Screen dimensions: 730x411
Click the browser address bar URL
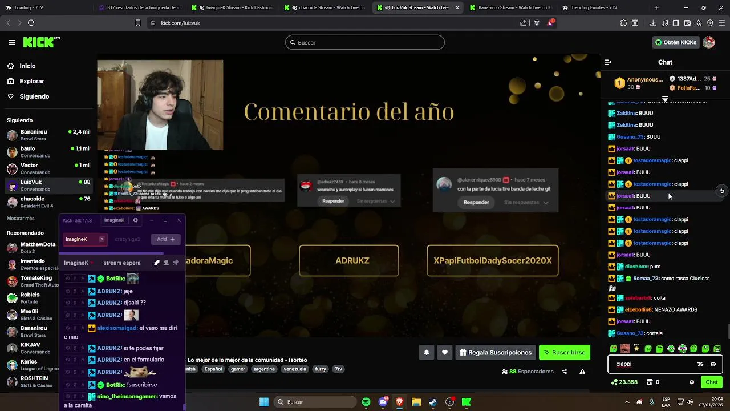coord(180,23)
